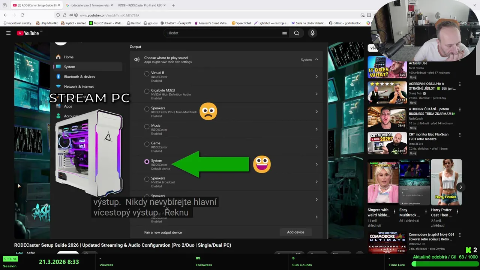Select the Music RØDECaster output radio button
Screen dimensions: 480x270
(x=147, y=126)
